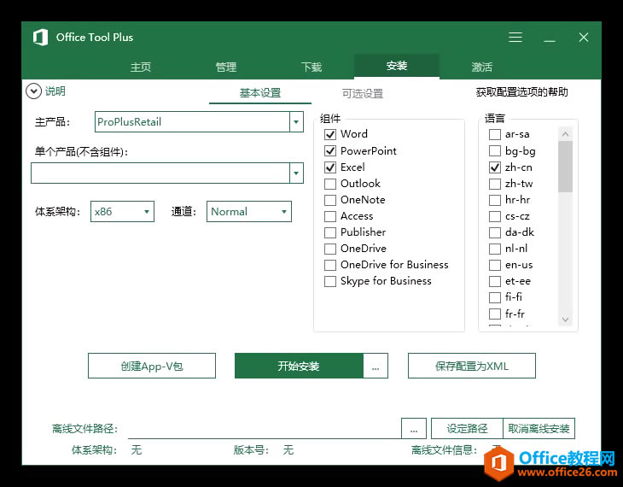Image resolution: width=623 pixels, height=487 pixels.
Task: Click the empty 单个产品 input field
Action: 160,173
